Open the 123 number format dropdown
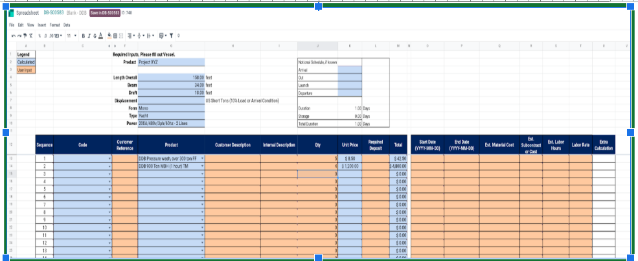This screenshot has height=261, width=638. pos(58,36)
